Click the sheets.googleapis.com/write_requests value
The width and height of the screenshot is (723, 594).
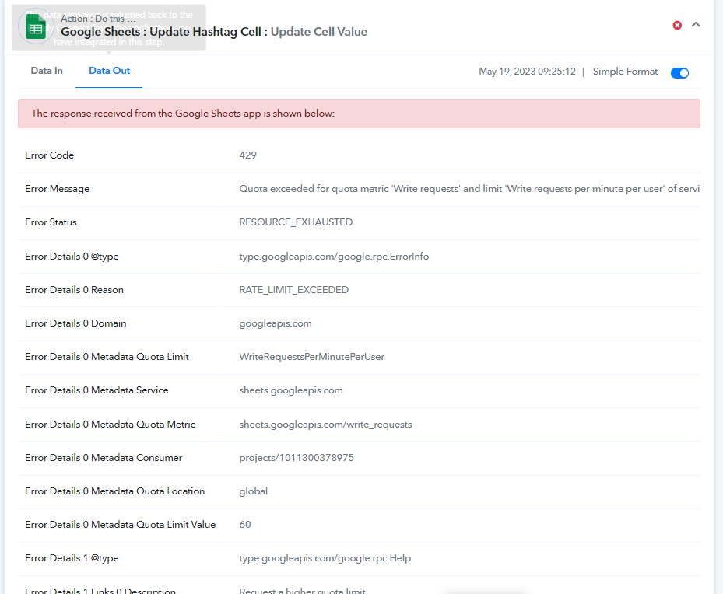[325, 425]
